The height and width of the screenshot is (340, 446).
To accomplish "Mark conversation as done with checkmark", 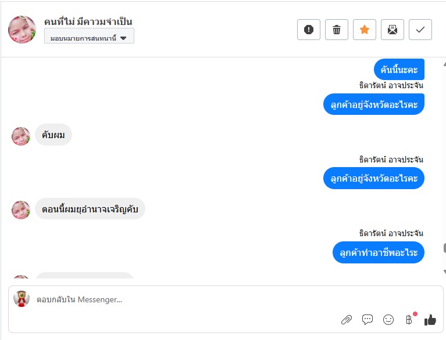I will tap(420, 30).
